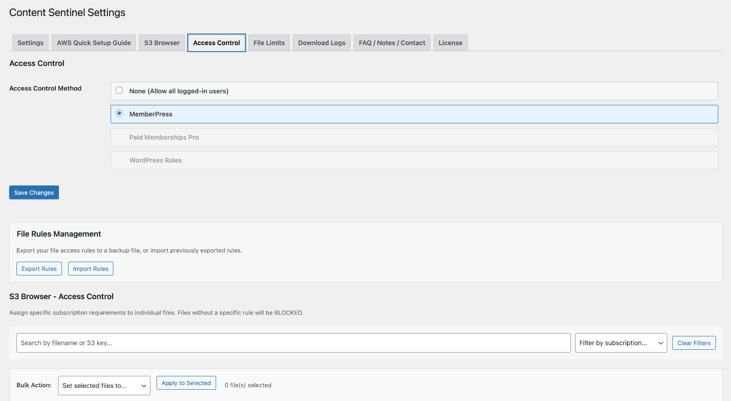Open the File Limits tab
This screenshot has height=401, width=731.
tap(269, 43)
